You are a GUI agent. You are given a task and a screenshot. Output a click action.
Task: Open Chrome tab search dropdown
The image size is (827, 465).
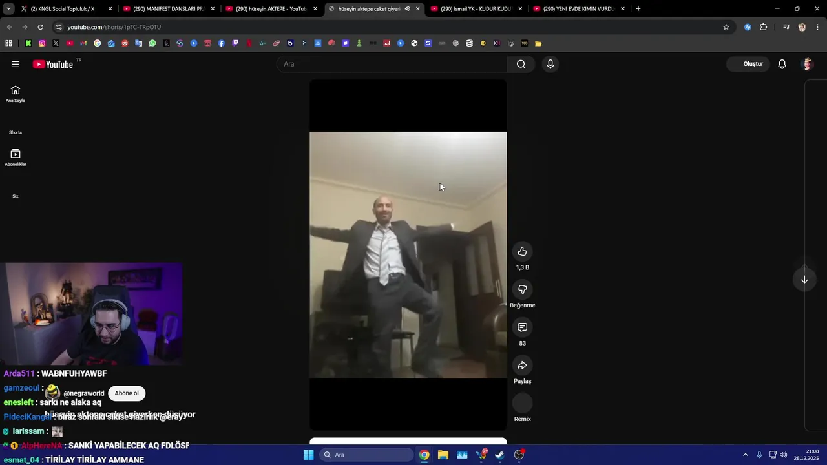pos(8,9)
